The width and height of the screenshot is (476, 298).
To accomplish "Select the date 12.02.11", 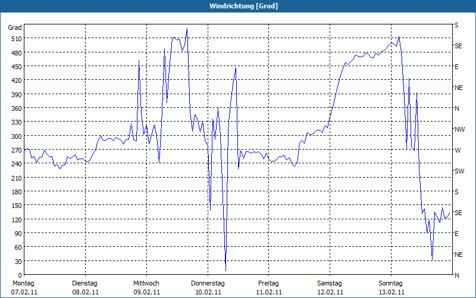I will [x=330, y=293].
